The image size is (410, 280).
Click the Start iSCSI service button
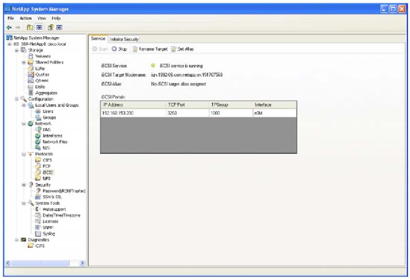pos(100,49)
